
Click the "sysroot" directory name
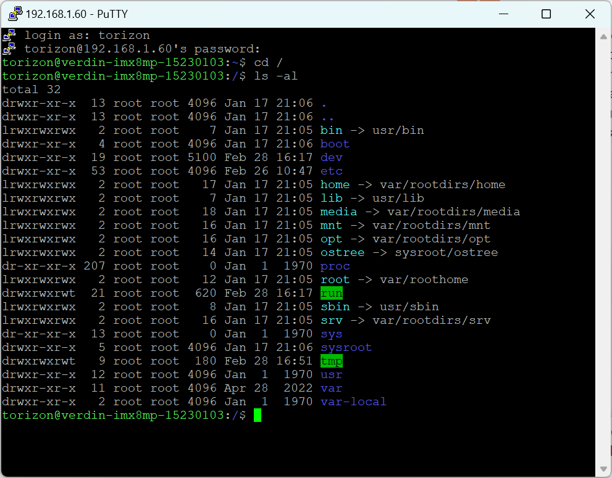coord(346,347)
